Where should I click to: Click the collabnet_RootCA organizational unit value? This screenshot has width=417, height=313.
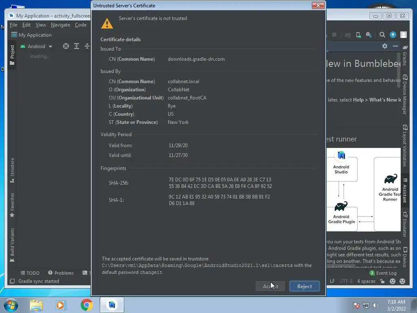187,98
